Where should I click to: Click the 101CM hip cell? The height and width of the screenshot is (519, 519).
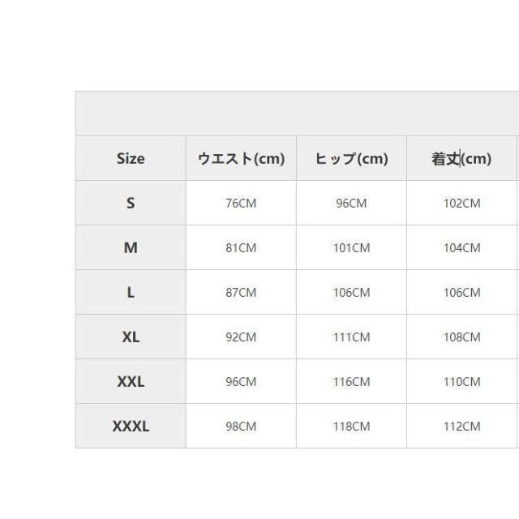[x=351, y=248]
